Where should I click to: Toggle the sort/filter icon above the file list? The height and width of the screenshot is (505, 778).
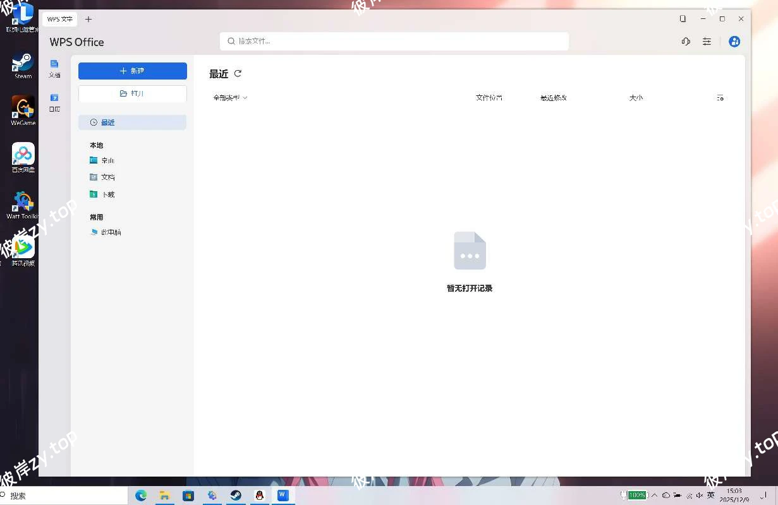click(720, 98)
